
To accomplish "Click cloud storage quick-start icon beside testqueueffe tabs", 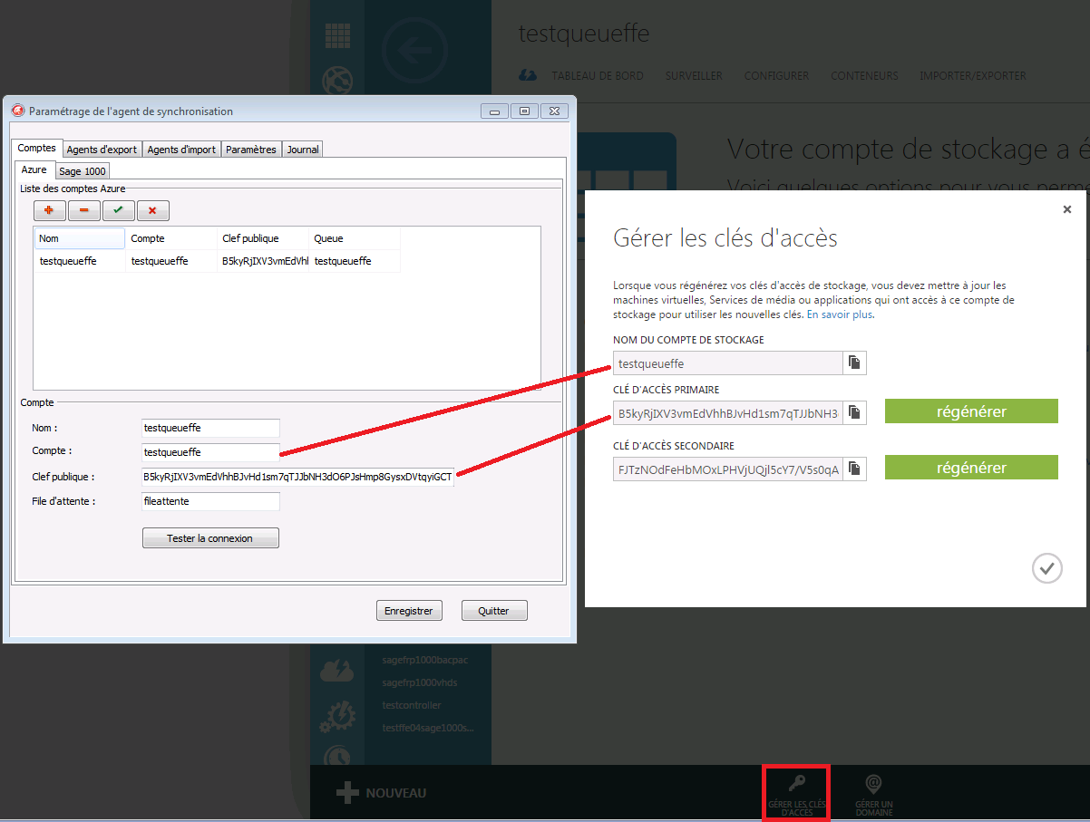I will (x=529, y=75).
